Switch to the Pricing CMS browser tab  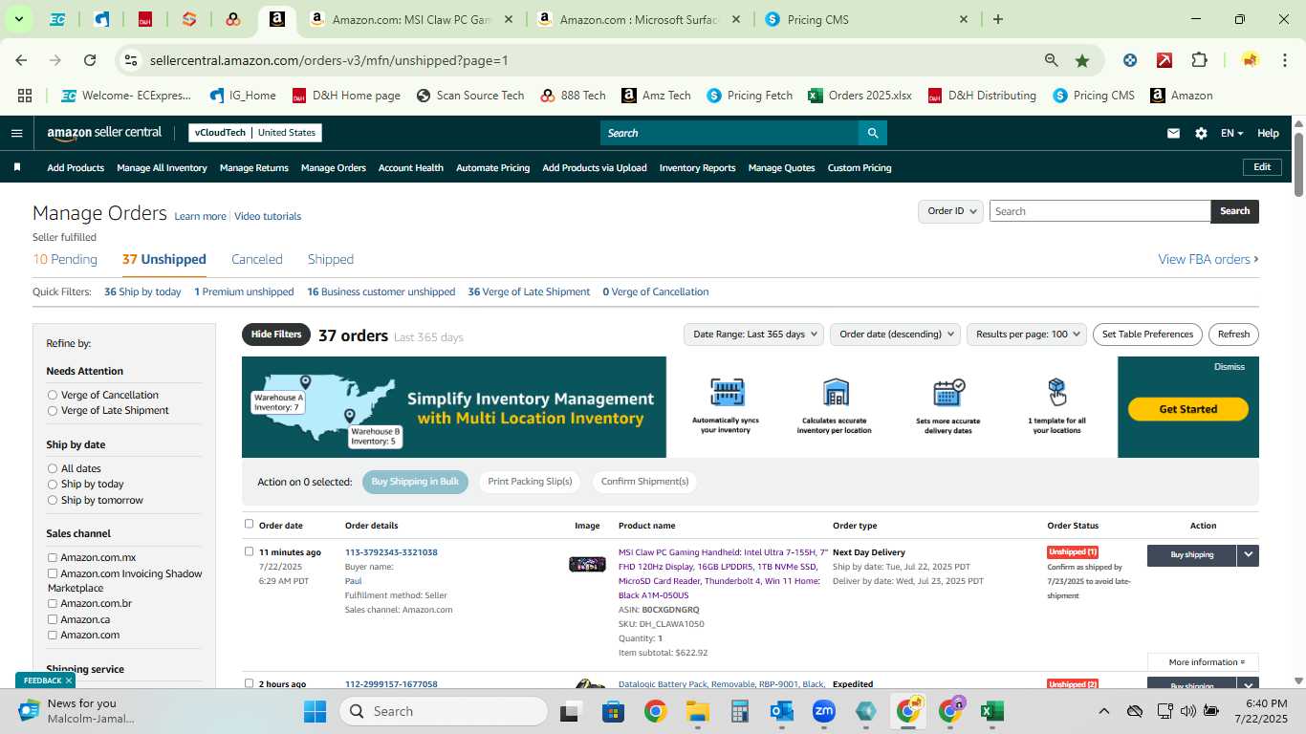click(868, 19)
